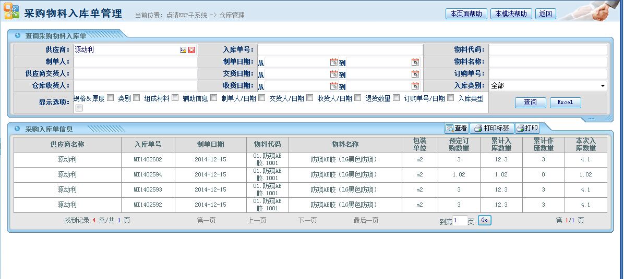Screen dimensions: 624x279
Task: Tick the 组成材料 checkbox
Action: 175,98
